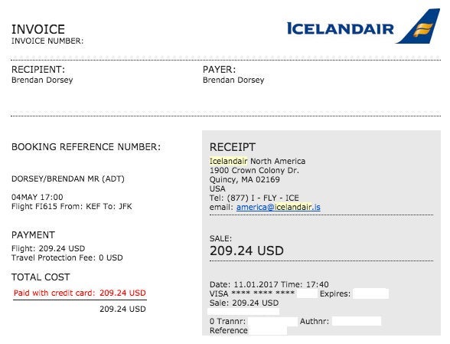This screenshot has height=344, width=450.
Task: Click the redacted Expires field
Action: (370, 293)
